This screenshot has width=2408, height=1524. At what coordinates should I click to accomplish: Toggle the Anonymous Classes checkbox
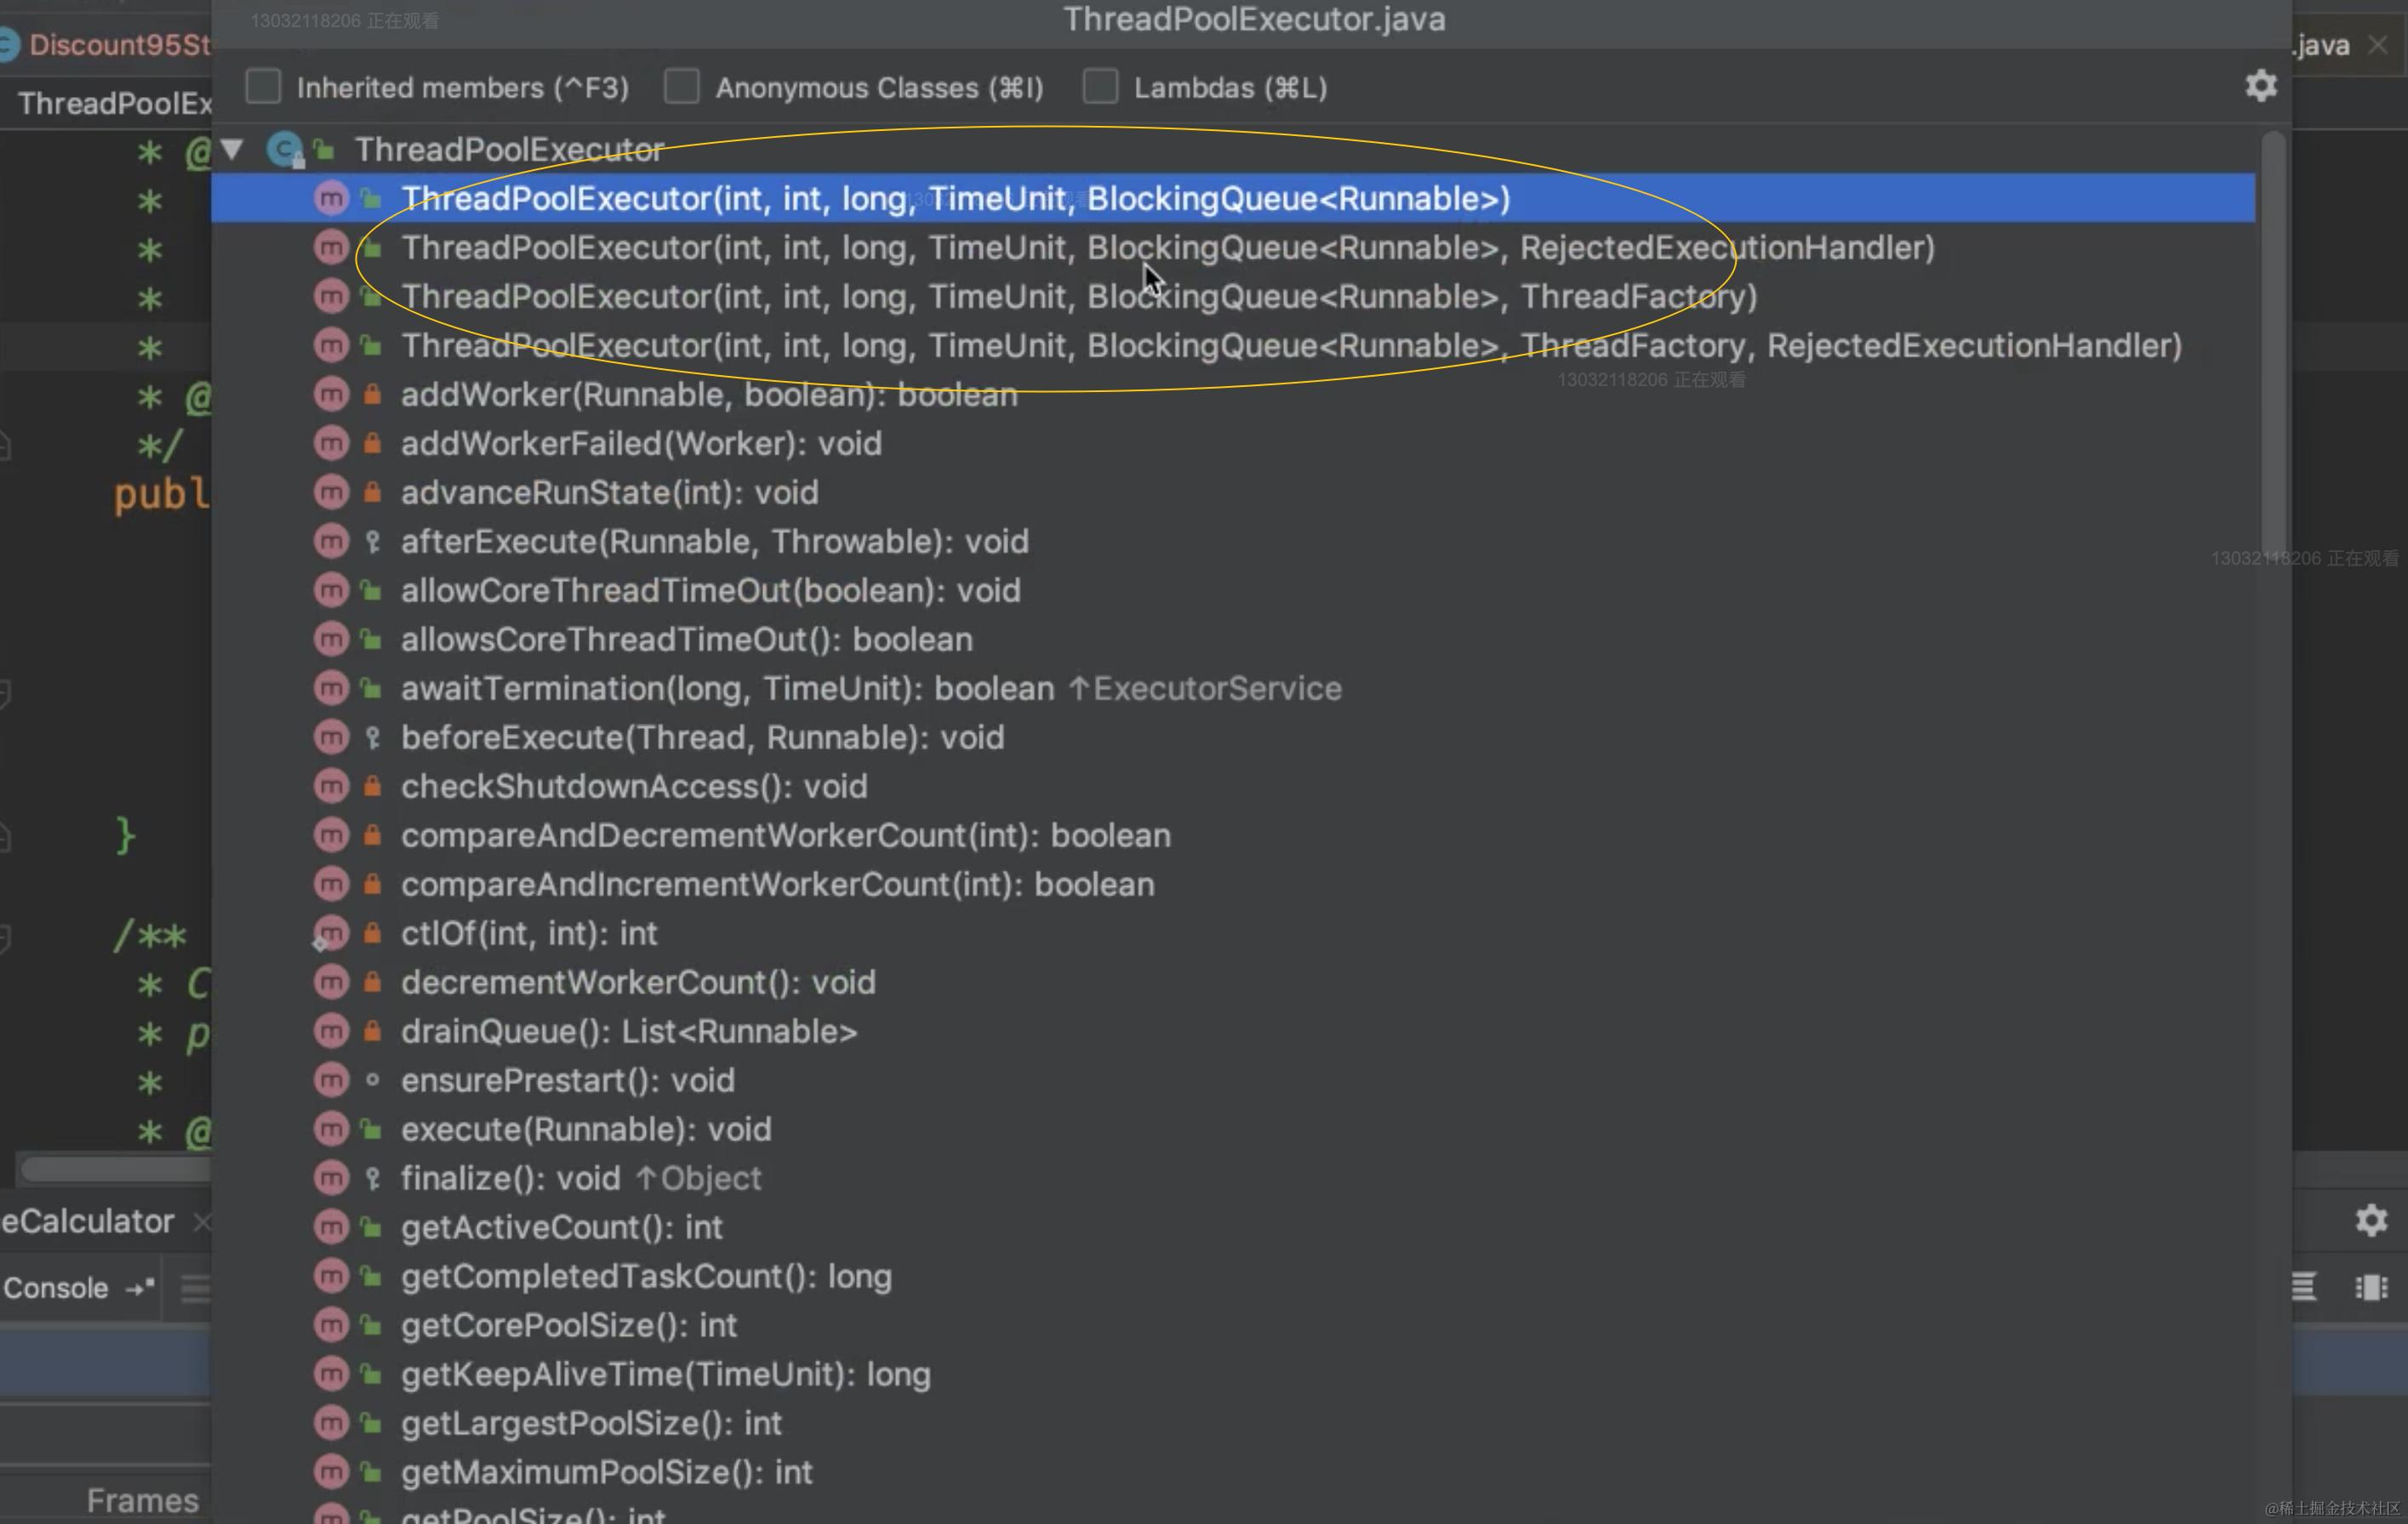682,87
